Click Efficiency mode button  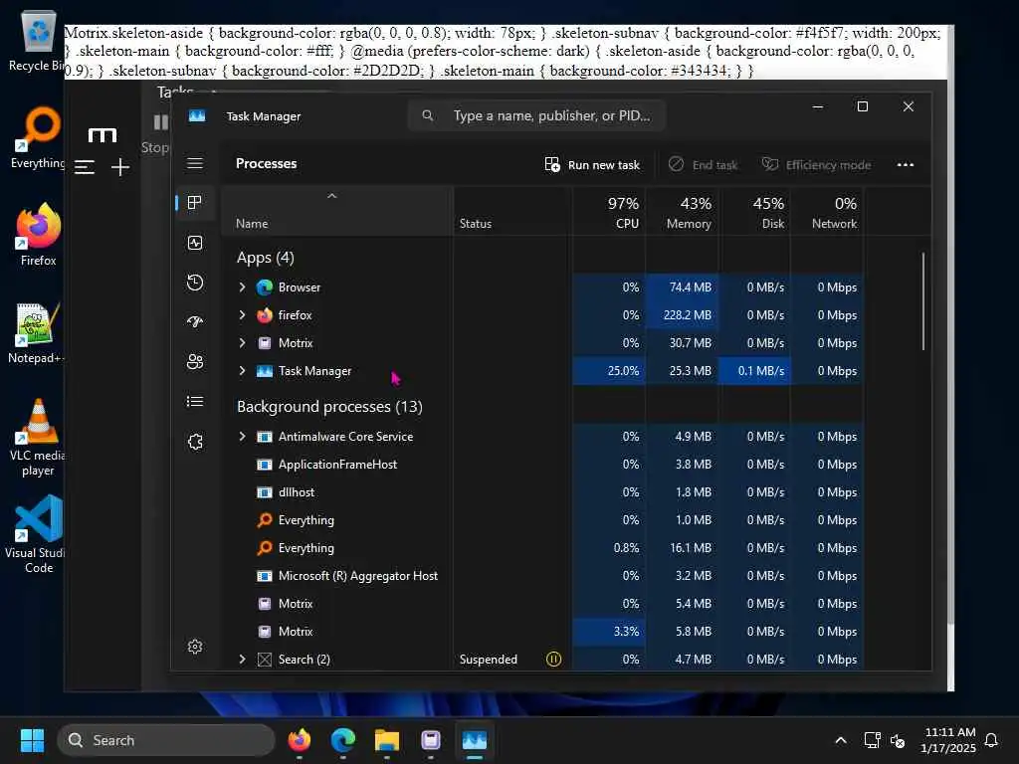pos(816,165)
